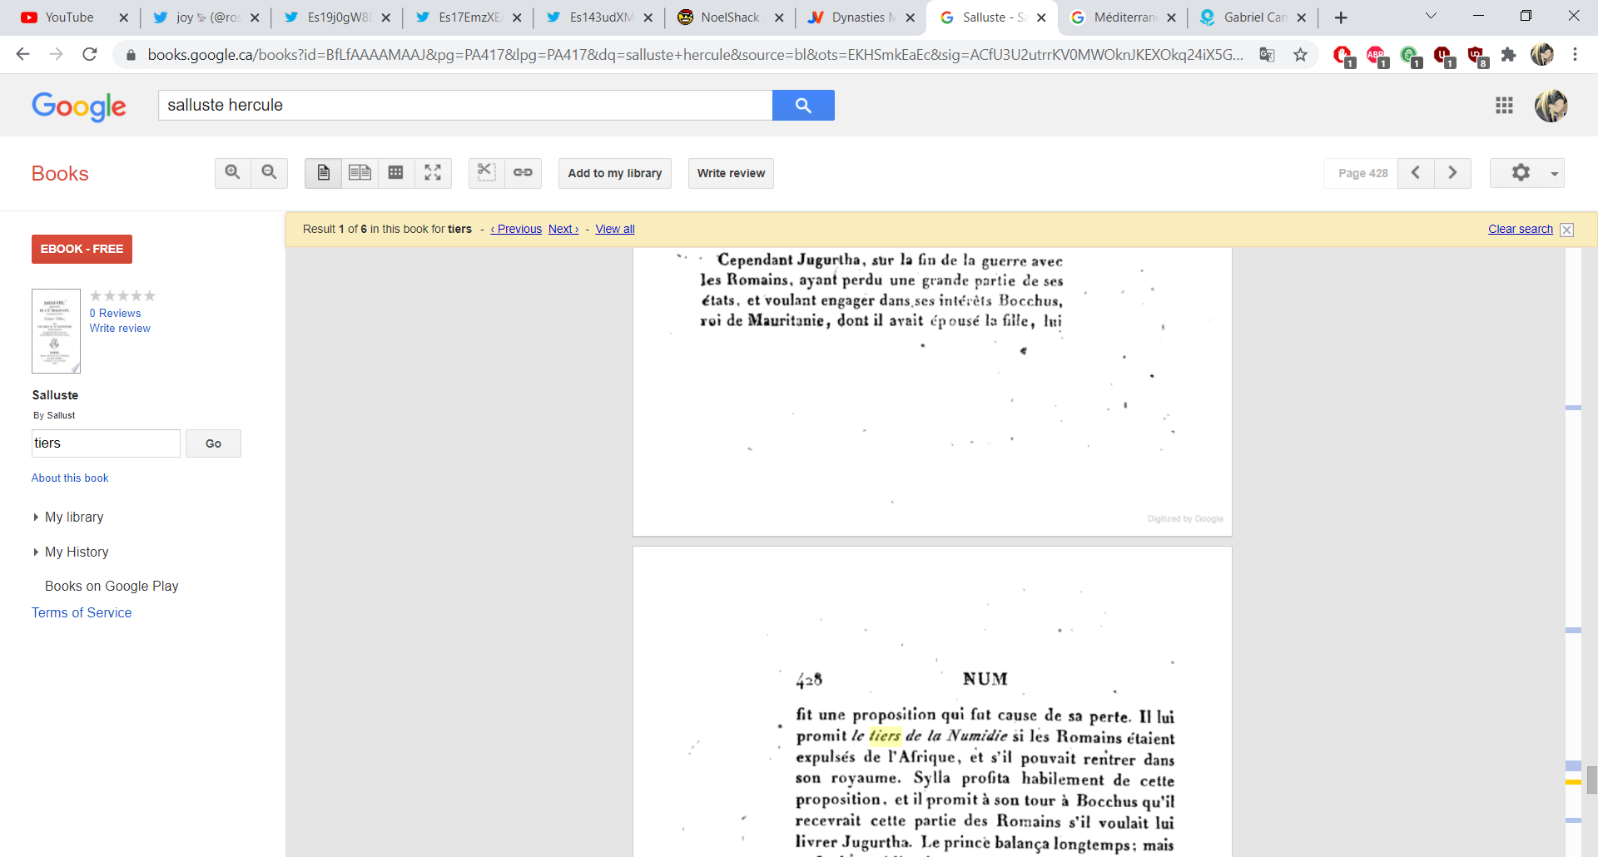Click the Clear search link

(x=1520, y=230)
